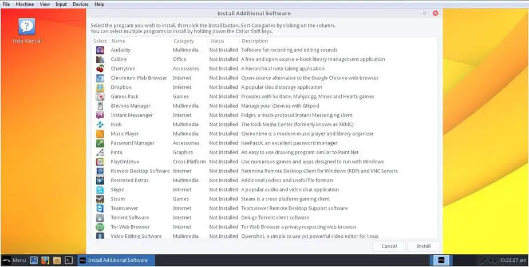Click the Remote Desktop Software icon
Viewport: 529px width, 267px height.
(x=100, y=171)
